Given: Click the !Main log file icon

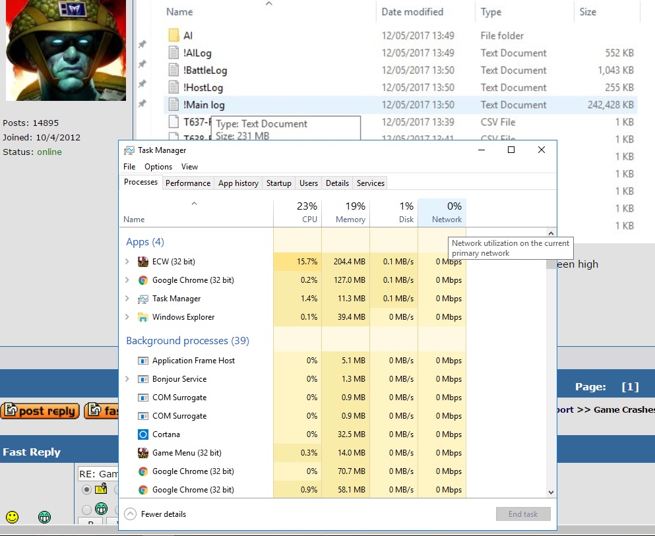Looking at the screenshot, I should point(173,104).
